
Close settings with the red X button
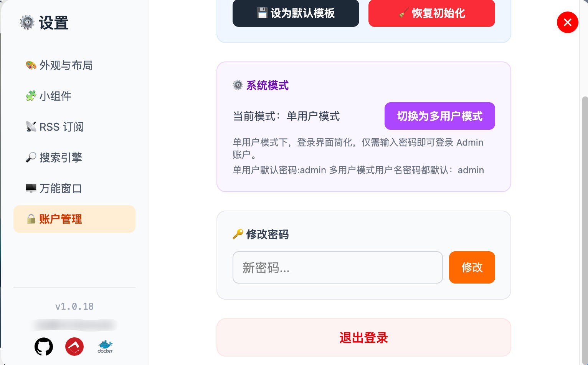pyautogui.click(x=567, y=22)
